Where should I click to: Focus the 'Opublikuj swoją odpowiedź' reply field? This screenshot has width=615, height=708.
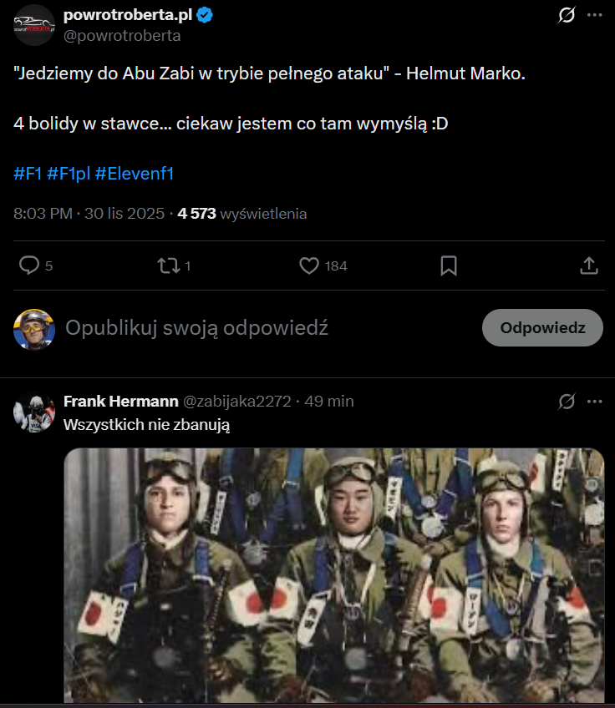(x=196, y=328)
